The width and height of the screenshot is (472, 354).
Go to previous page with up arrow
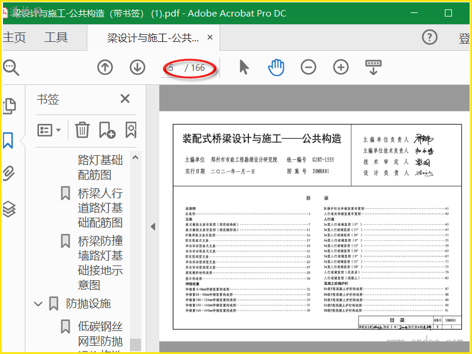point(105,67)
